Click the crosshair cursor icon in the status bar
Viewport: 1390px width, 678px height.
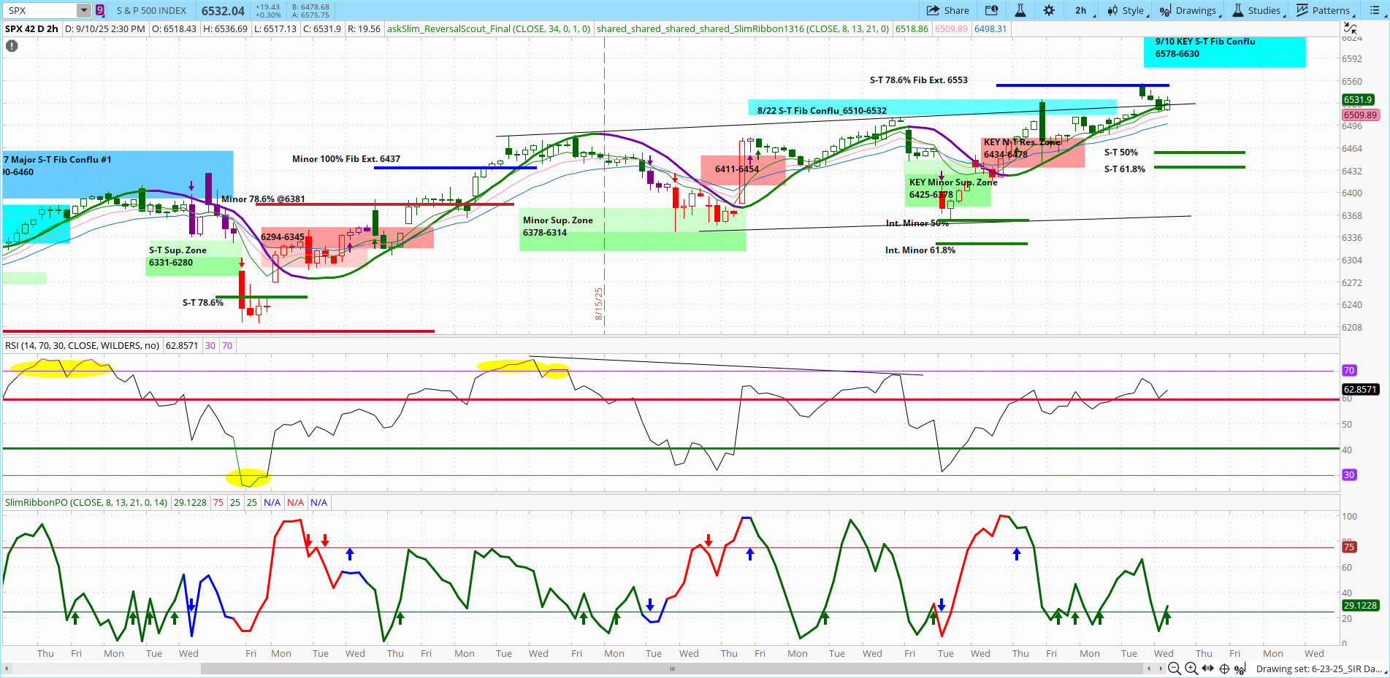pyautogui.click(x=1224, y=669)
